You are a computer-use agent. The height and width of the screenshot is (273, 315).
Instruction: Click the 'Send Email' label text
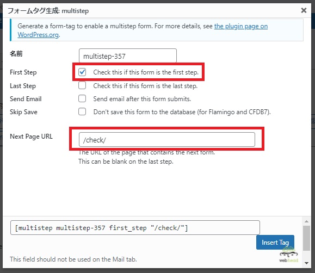tap(26, 99)
